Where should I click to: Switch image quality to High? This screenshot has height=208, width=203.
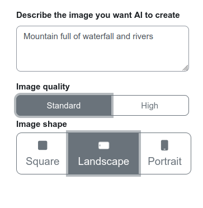coord(150,106)
